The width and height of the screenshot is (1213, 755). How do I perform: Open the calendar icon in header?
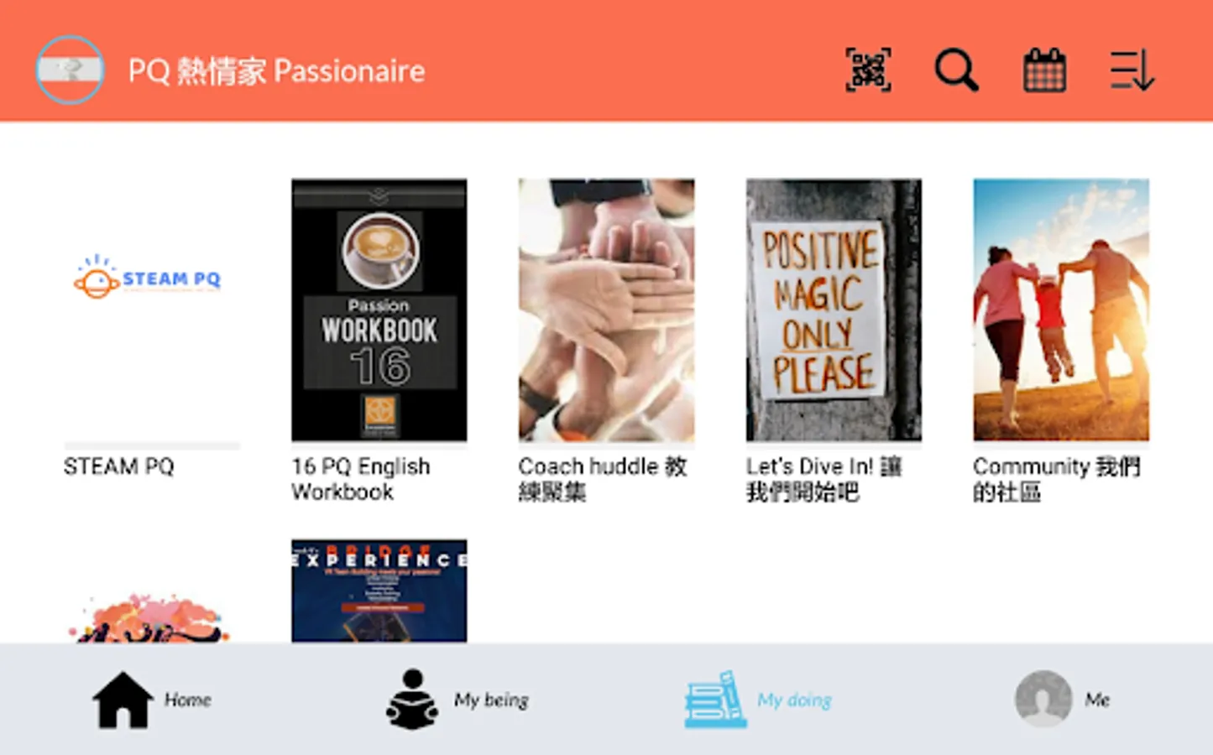pos(1044,70)
